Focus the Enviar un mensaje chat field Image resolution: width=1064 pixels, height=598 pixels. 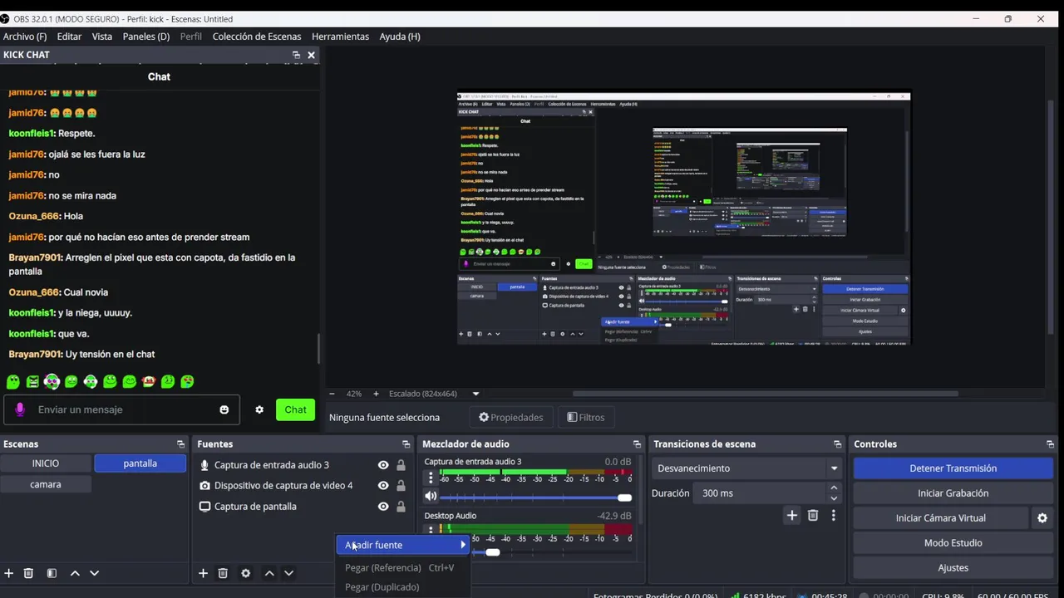(121, 409)
